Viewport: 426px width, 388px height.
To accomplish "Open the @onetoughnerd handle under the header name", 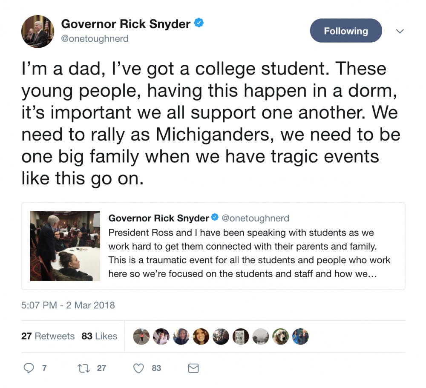I will [95, 39].
